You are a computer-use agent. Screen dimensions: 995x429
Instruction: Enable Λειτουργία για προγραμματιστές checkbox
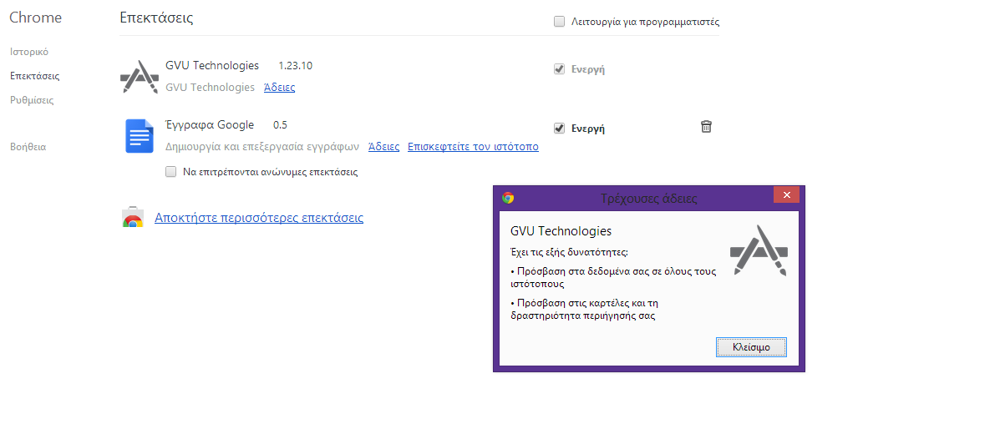coord(559,22)
